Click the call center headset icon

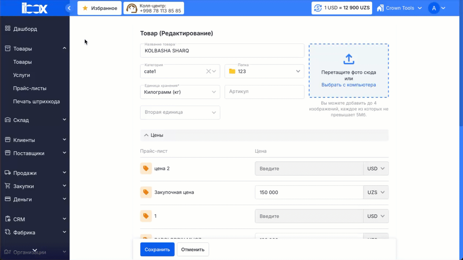coord(132,8)
